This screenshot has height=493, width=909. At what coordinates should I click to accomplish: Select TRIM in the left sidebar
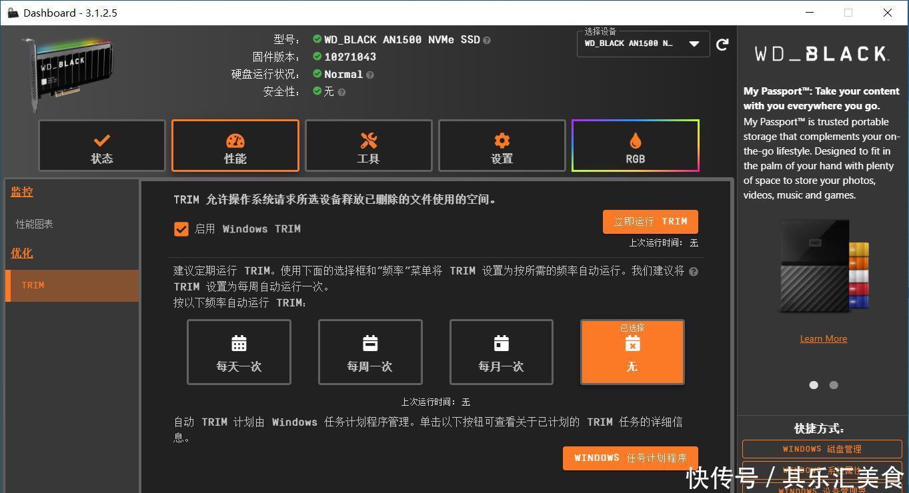[x=72, y=285]
